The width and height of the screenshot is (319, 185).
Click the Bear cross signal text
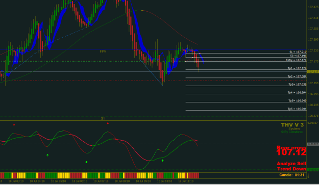click(x=291, y=148)
